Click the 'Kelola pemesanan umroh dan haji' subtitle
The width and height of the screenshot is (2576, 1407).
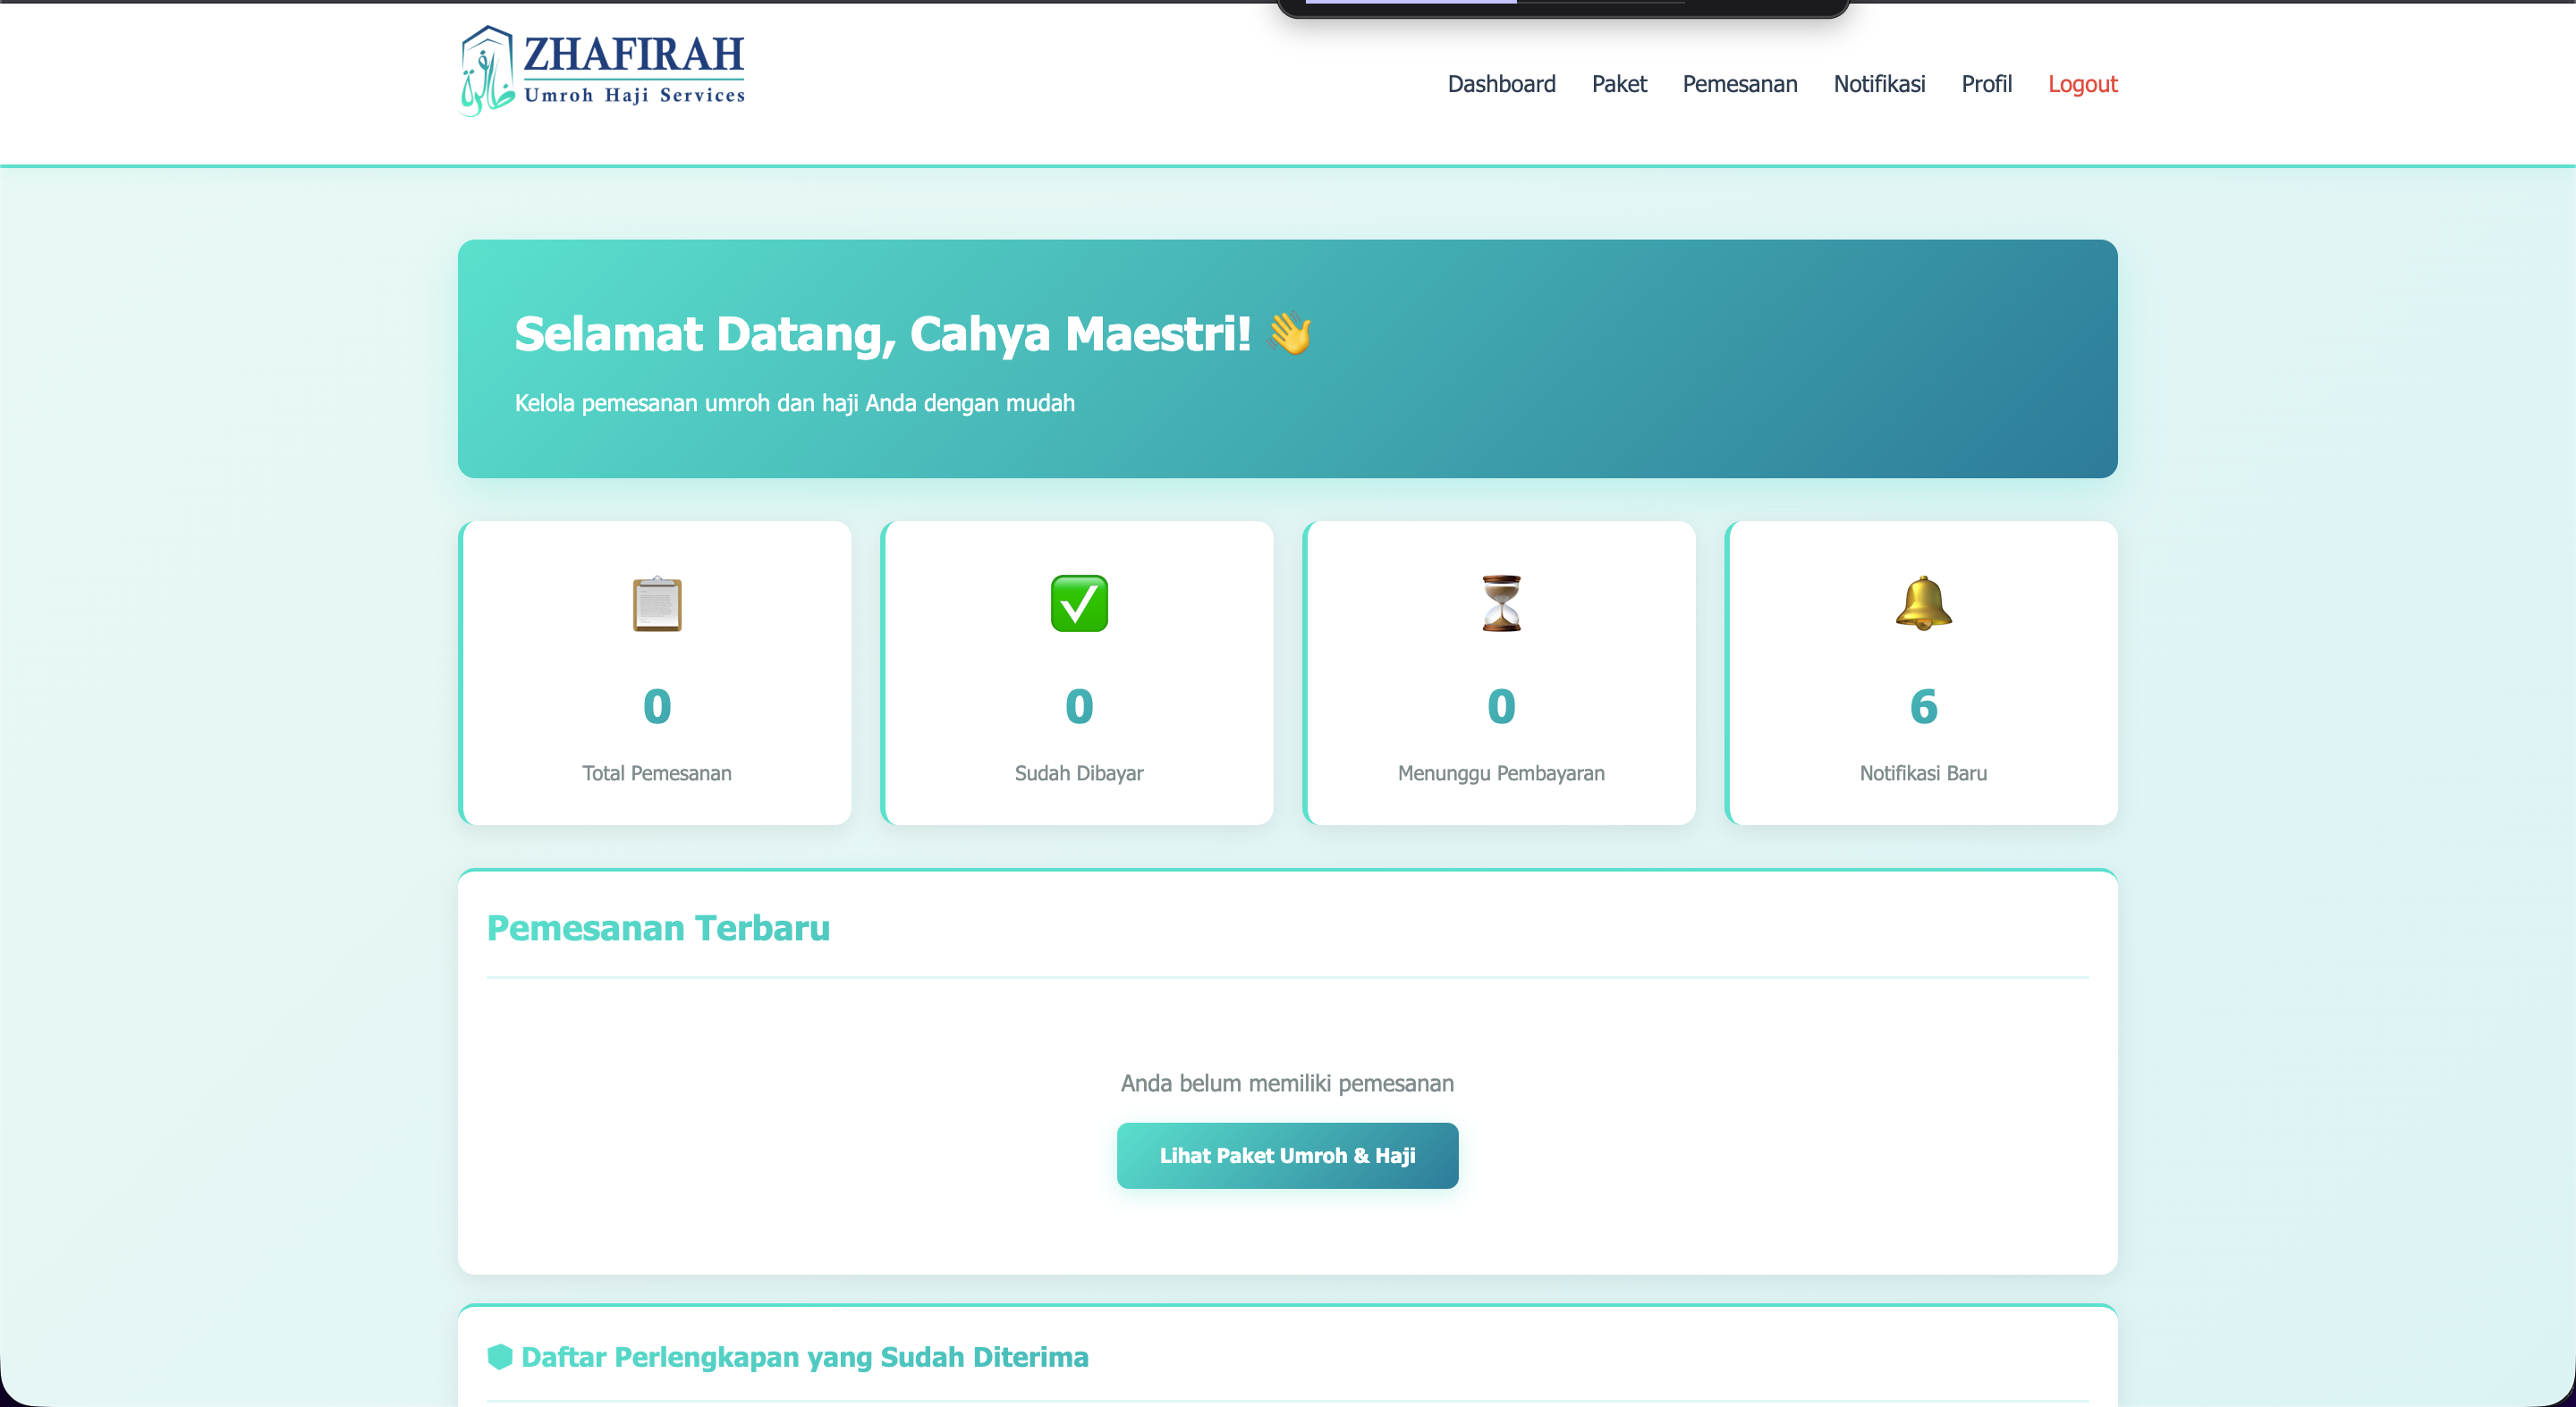tap(794, 403)
